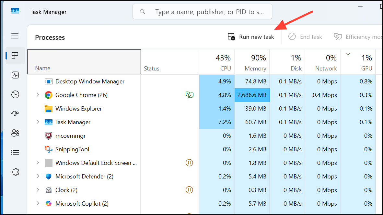This screenshot has height=215, width=383.
Task: Open the App history sidebar icon
Action: [x=15, y=94]
